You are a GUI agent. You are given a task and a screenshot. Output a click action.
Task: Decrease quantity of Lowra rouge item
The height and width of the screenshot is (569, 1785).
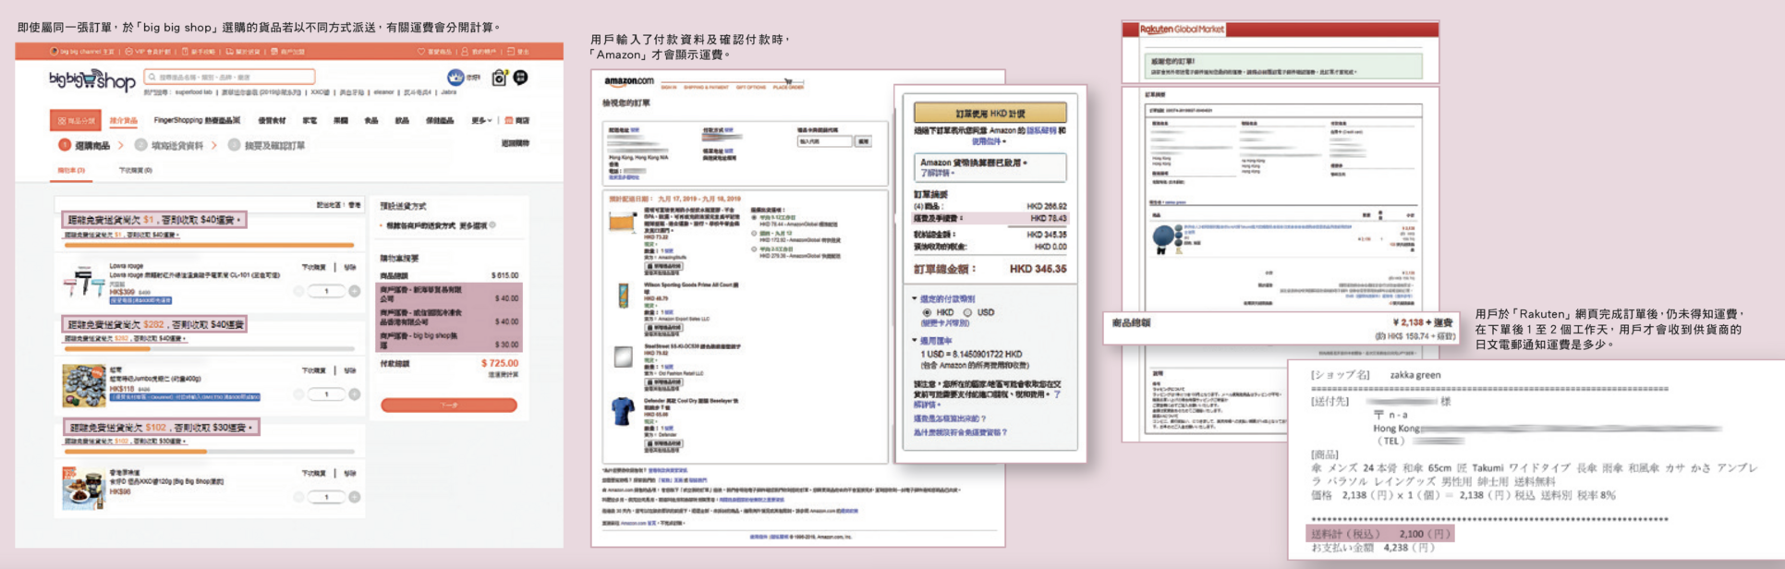(x=298, y=291)
